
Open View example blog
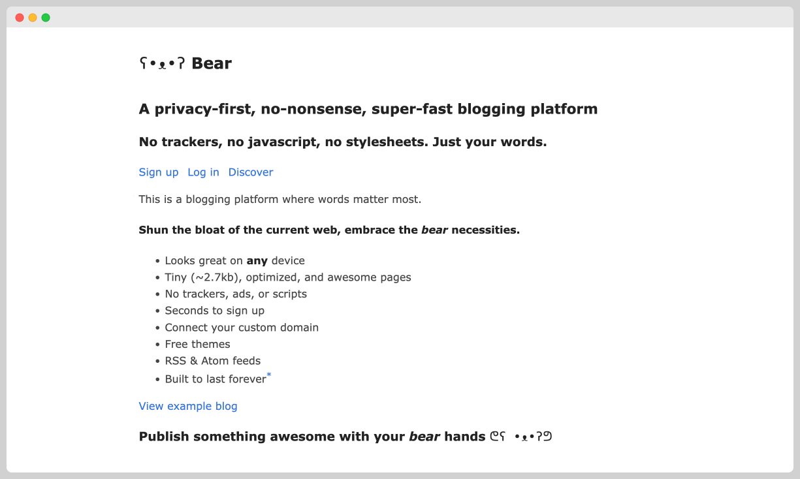pyautogui.click(x=187, y=406)
